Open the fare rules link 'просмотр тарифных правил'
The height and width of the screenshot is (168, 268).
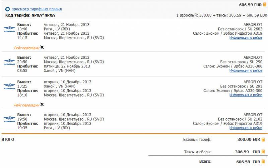37,9
